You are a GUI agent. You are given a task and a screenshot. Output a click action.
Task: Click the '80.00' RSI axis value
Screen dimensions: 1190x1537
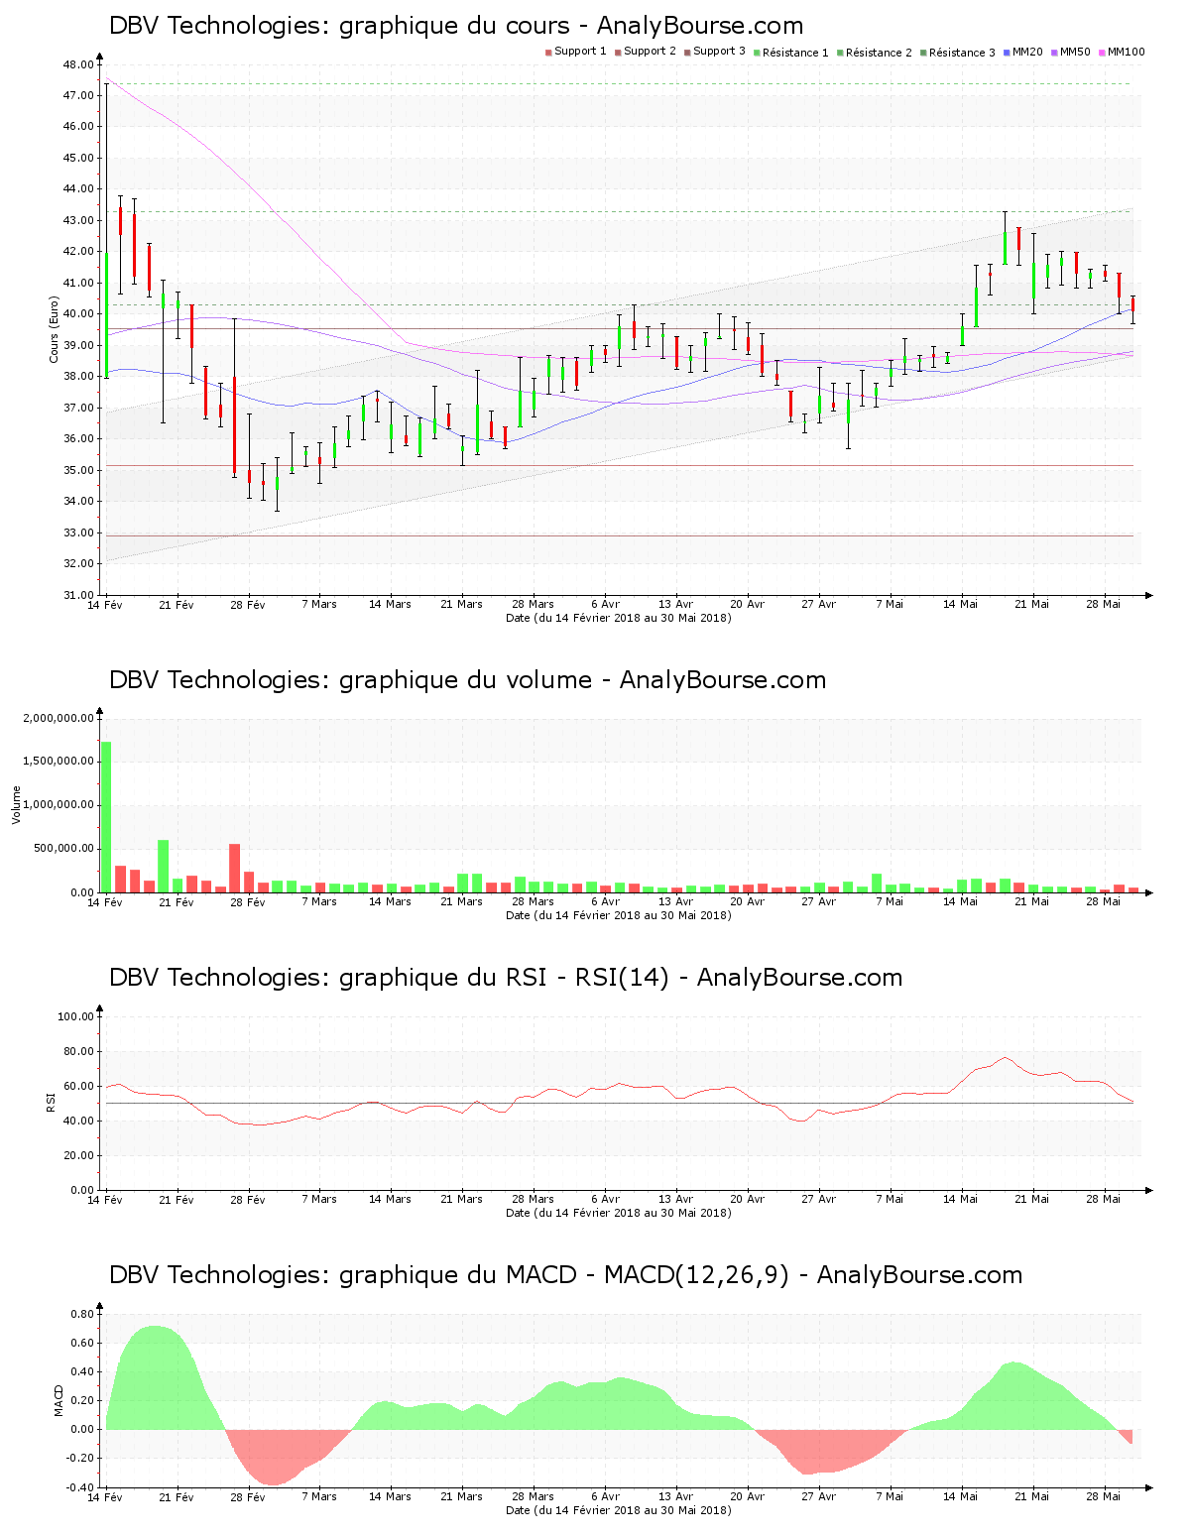click(78, 1051)
